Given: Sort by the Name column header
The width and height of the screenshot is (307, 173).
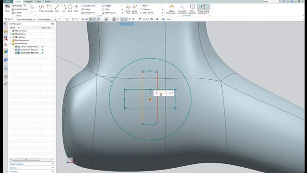Looking at the screenshot, I should [24, 28].
